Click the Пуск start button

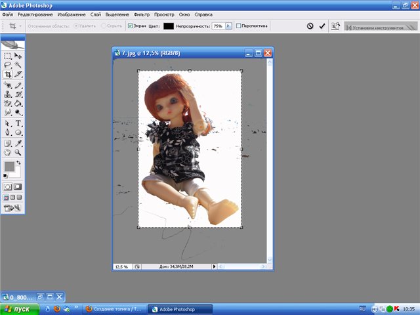coord(18,308)
